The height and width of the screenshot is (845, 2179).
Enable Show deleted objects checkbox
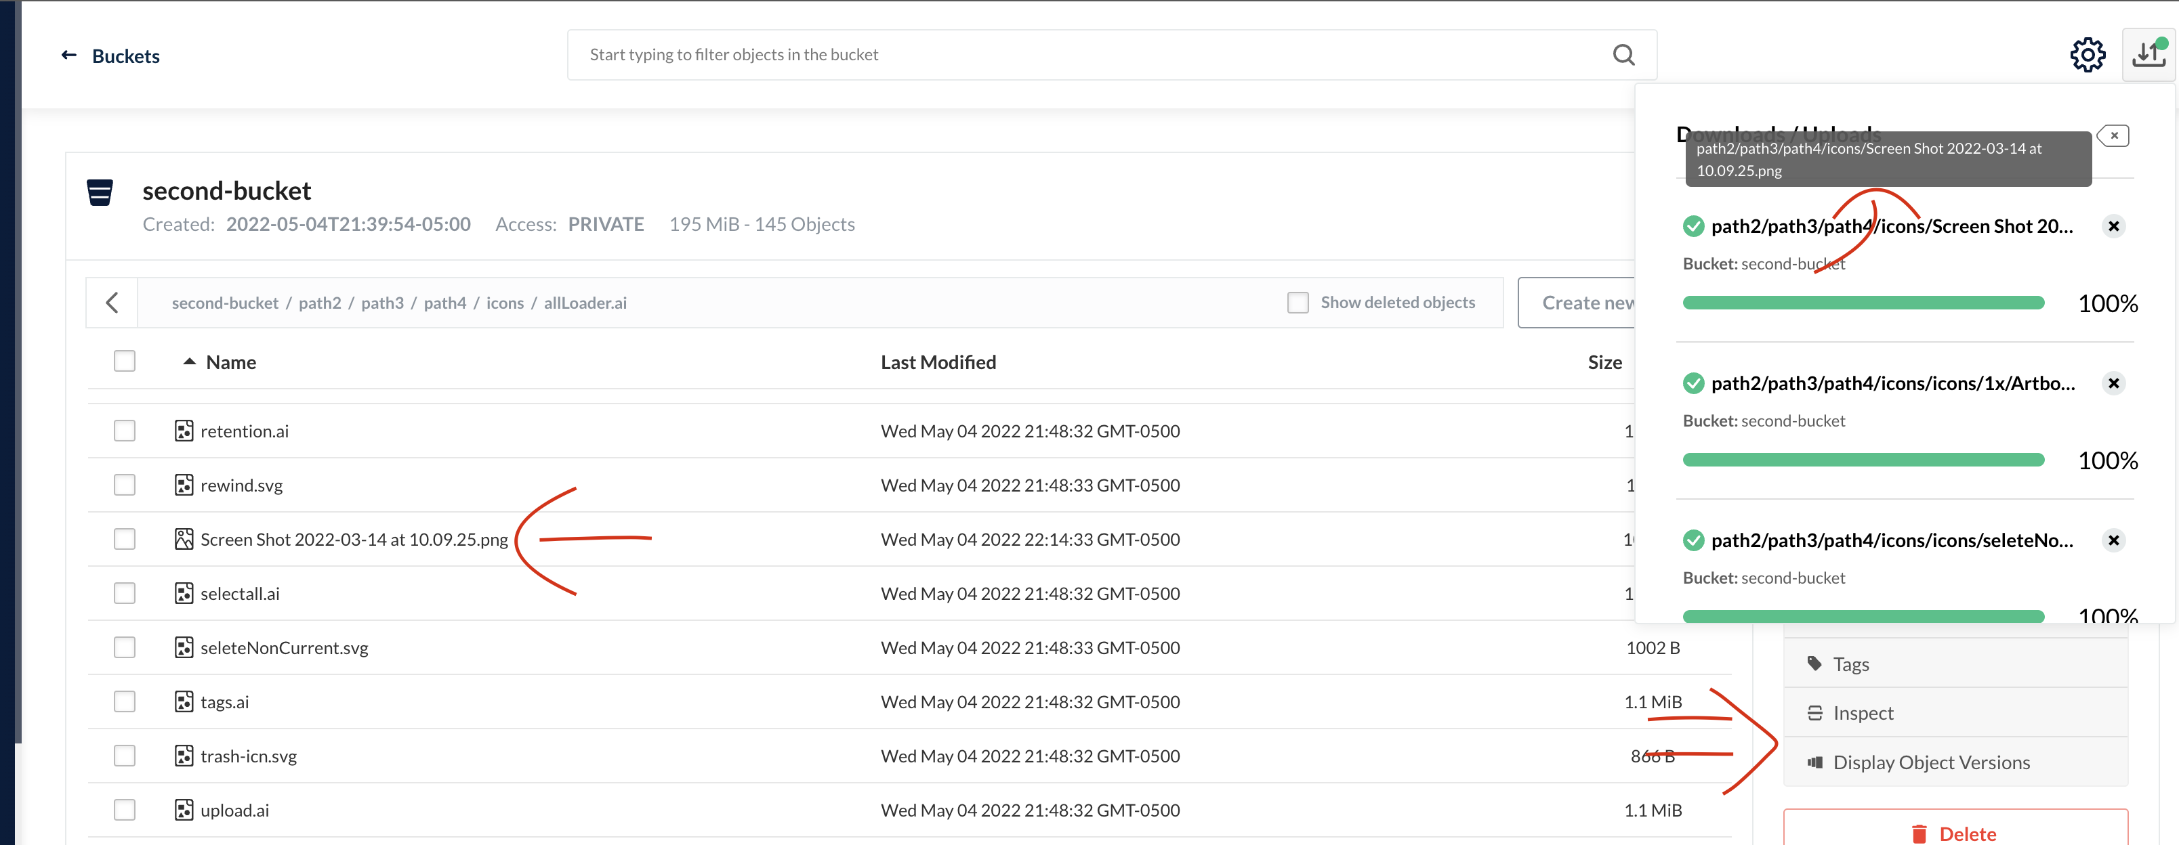(1298, 303)
